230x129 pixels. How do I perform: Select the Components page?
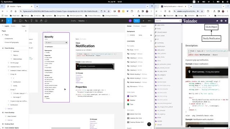pos(9,39)
